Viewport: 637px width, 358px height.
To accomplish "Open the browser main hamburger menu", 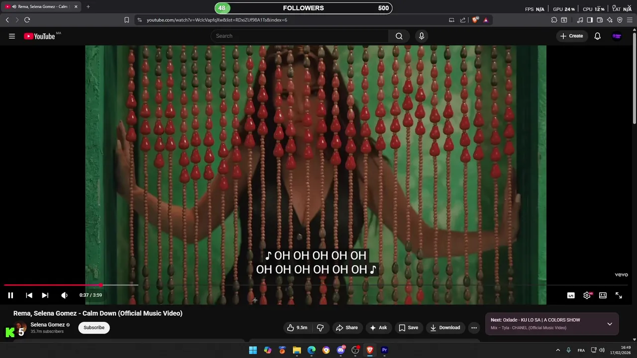I will [630, 20].
